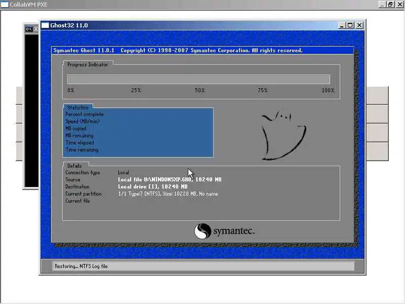This screenshot has height=304, width=405.
Task: Click the Current file label
Action: 77,201
